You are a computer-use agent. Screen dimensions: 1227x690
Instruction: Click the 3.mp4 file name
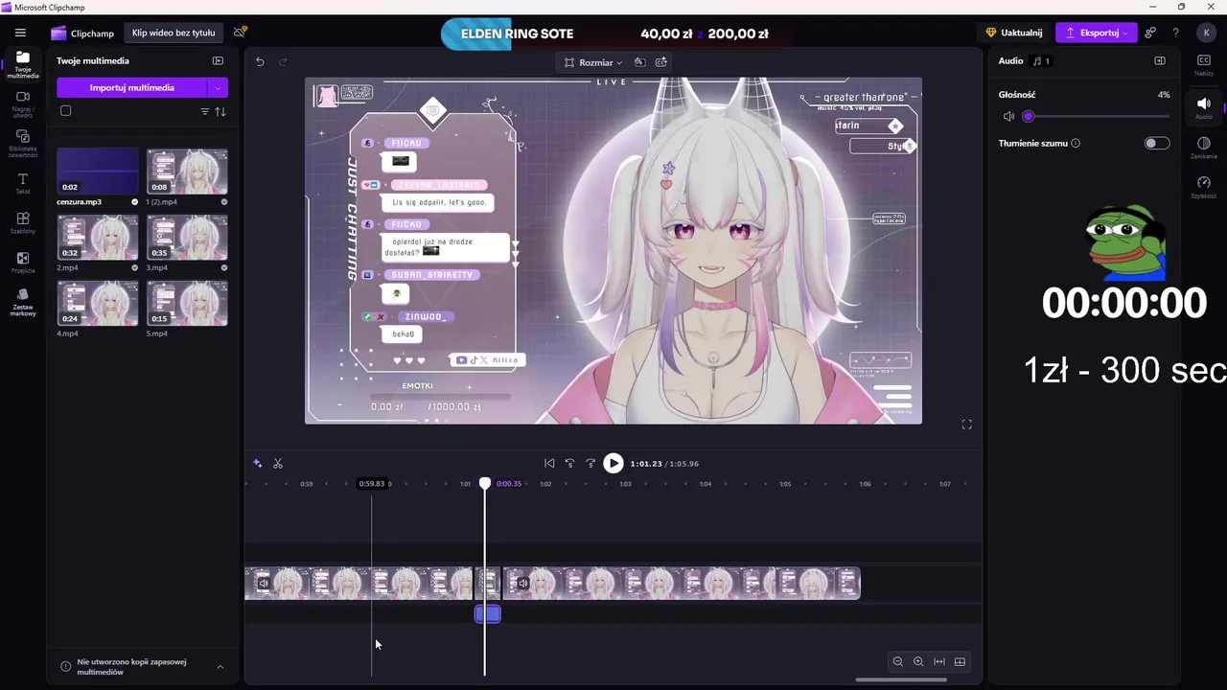pyautogui.click(x=157, y=268)
